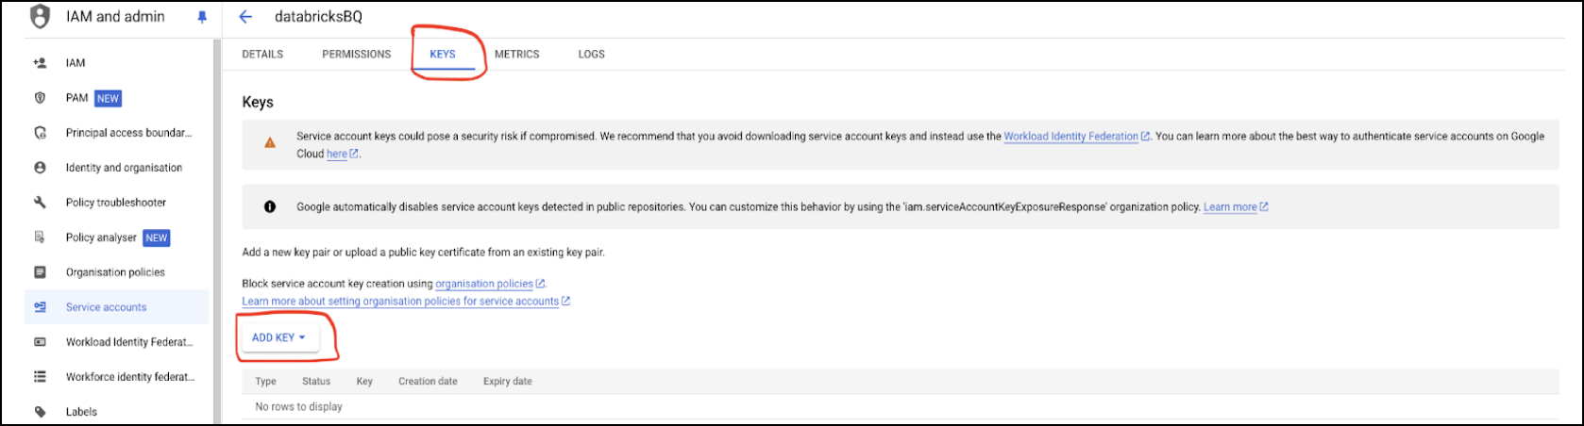Switch to the KEYS tab

point(443,55)
